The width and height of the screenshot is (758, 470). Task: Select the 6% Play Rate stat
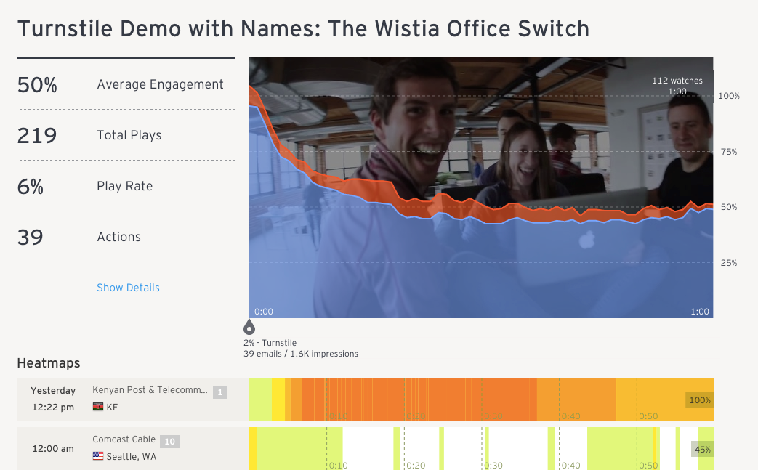pyautogui.click(x=126, y=186)
